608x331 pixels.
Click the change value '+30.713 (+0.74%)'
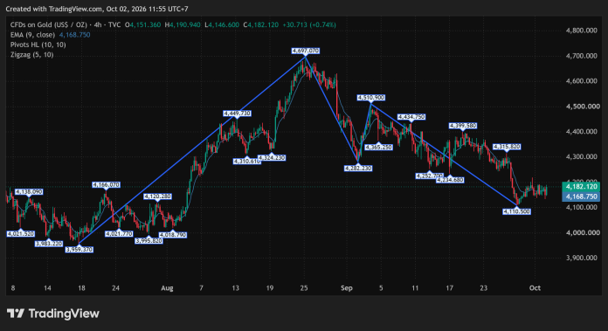click(309, 24)
